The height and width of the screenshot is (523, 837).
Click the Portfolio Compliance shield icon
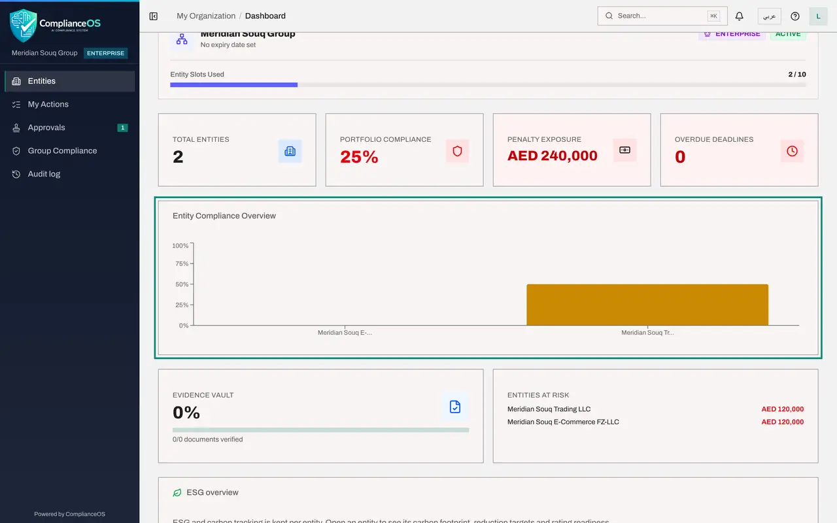click(x=457, y=151)
